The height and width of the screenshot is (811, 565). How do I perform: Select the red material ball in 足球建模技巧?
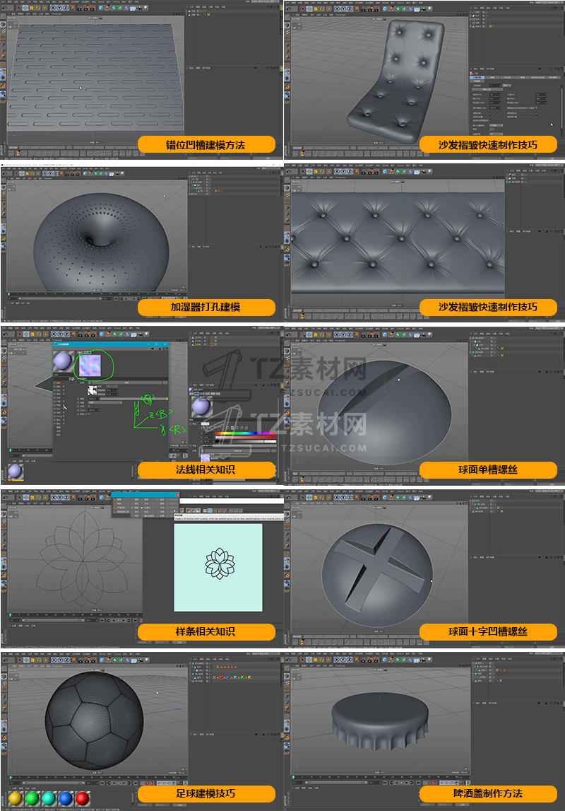pyautogui.click(x=82, y=798)
